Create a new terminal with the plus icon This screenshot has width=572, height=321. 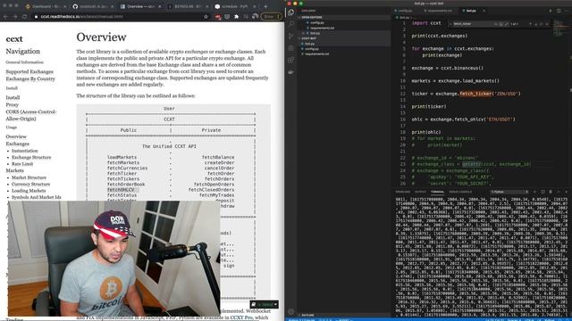pos(535,192)
